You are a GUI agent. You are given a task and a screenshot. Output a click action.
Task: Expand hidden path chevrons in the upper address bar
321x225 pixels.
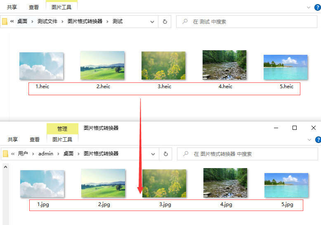point(12,21)
